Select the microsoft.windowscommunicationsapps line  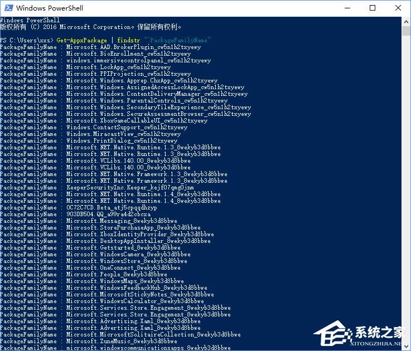pyautogui.click(x=115, y=348)
